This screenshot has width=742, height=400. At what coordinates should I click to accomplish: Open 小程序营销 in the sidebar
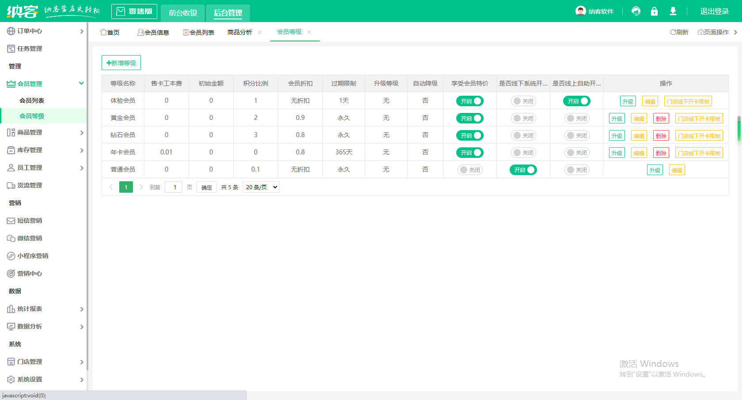click(x=32, y=256)
